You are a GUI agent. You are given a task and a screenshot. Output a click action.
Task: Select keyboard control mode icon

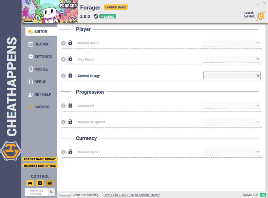[50, 183]
